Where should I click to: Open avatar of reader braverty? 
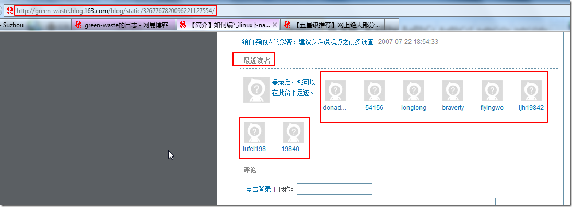pos(453,91)
